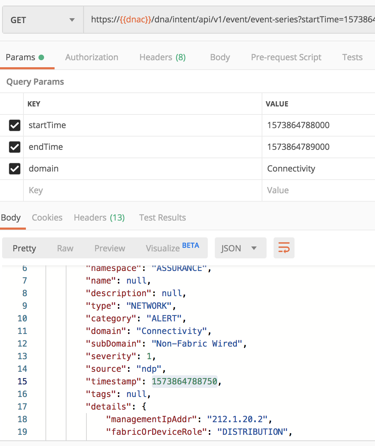Open the Pre-request Script tab
Screen dimensions: 375x446
(286, 57)
